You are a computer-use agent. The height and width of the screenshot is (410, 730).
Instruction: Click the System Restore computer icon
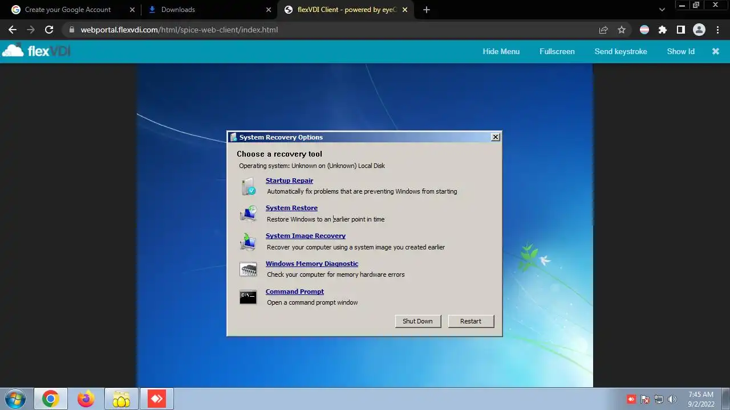(248, 214)
